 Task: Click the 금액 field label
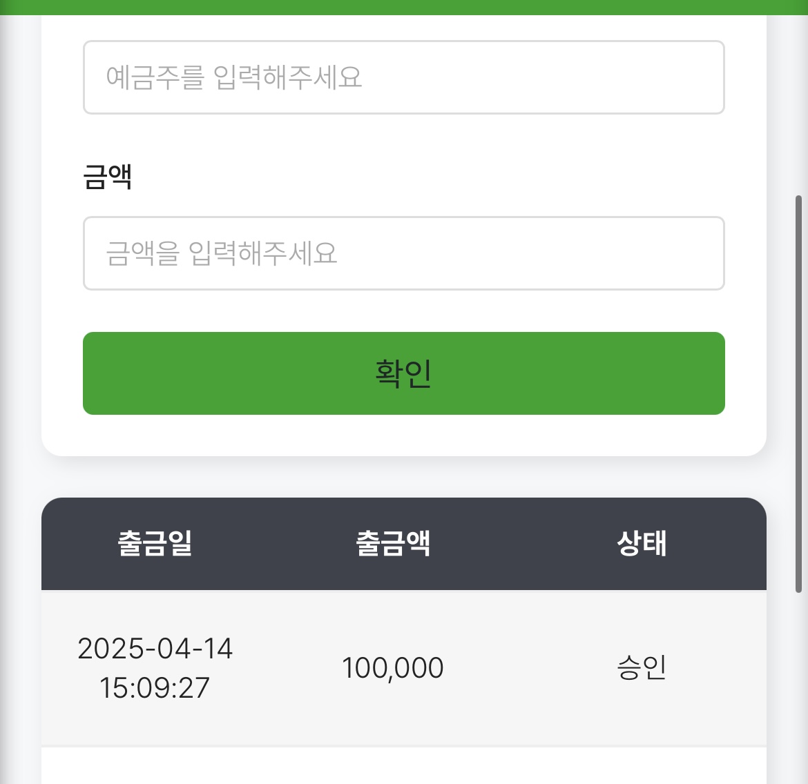(107, 177)
